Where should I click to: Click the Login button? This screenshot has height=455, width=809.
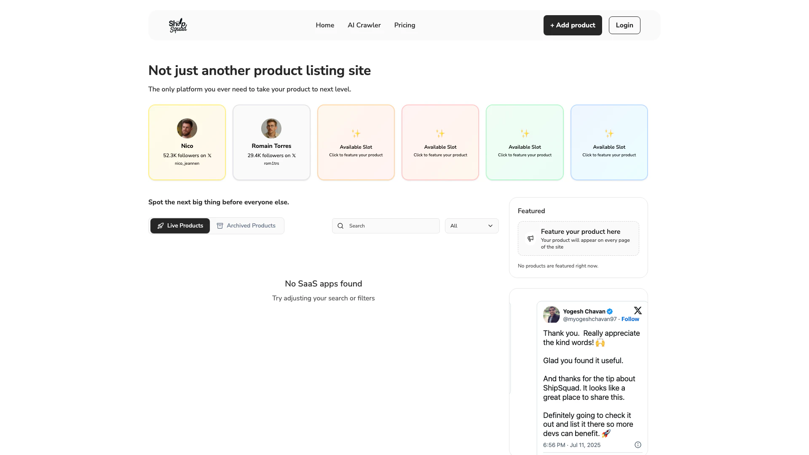(624, 25)
